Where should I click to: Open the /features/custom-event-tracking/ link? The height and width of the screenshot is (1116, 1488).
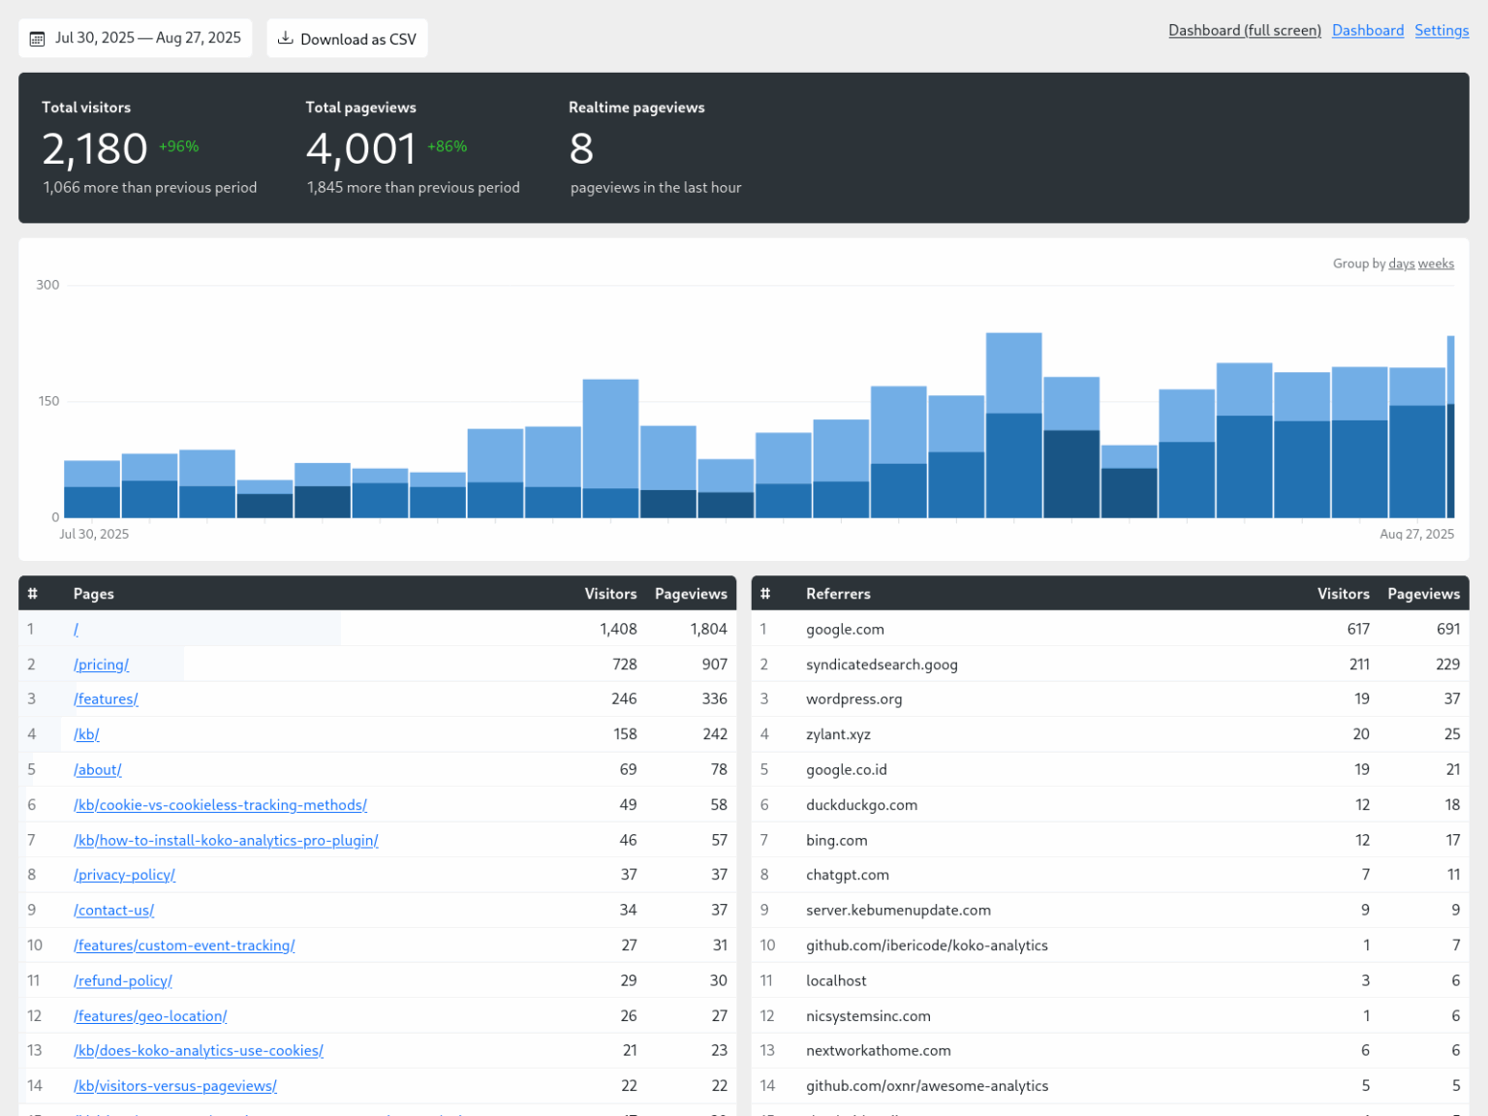pos(184,945)
